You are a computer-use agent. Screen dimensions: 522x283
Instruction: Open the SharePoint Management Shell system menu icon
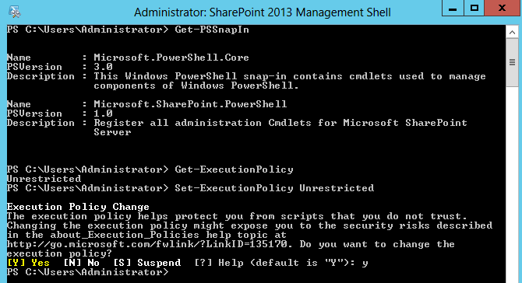click(15, 12)
